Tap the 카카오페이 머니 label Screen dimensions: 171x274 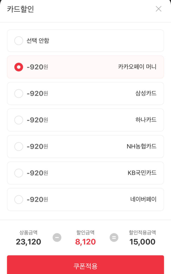[x=137, y=67]
